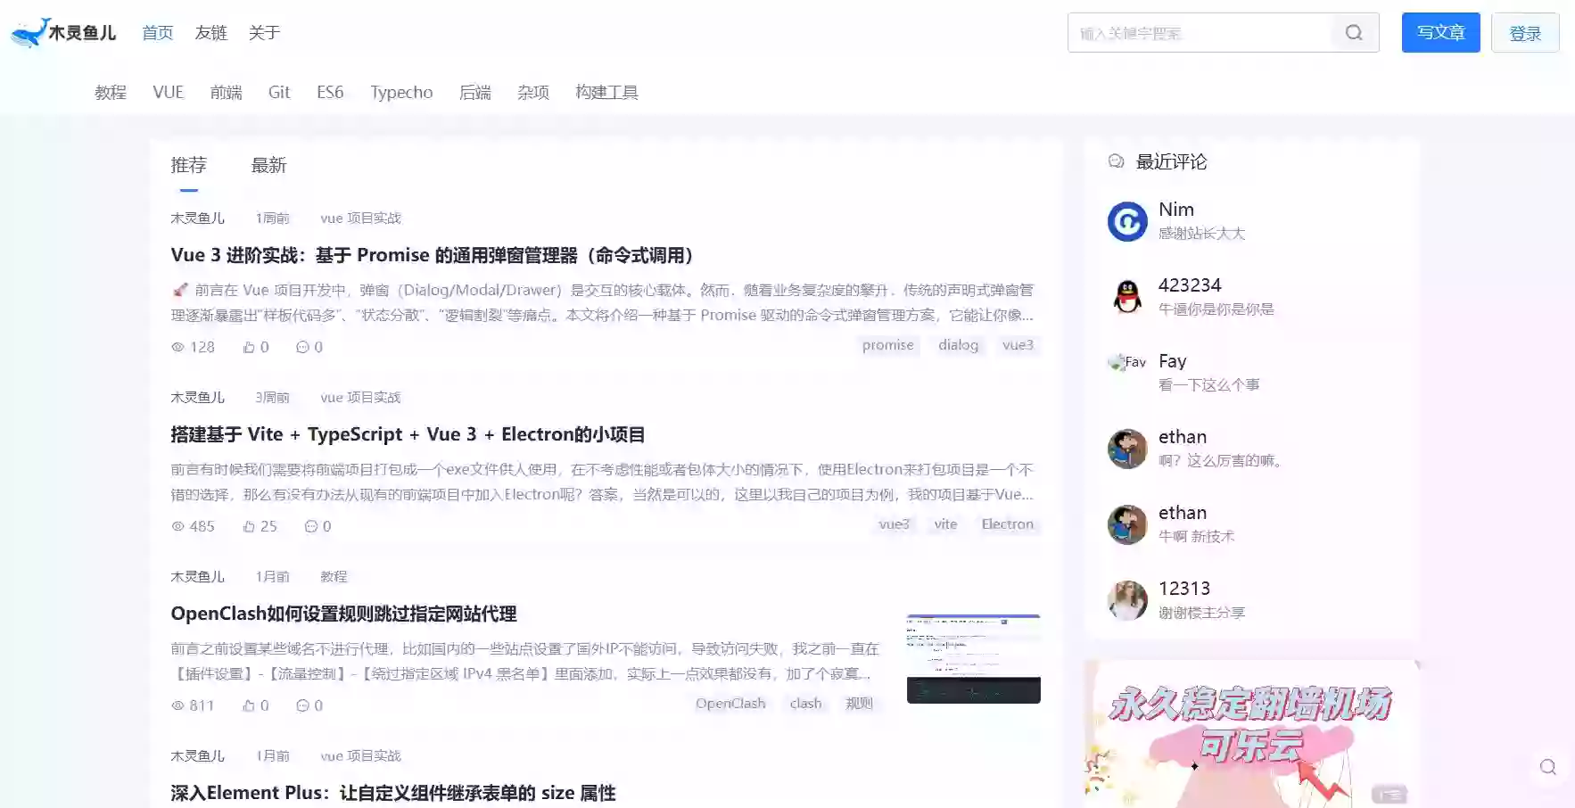Image resolution: width=1575 pixels, height=808 pixels.
Task: Select the Typecho category
Action: point(400,92)
